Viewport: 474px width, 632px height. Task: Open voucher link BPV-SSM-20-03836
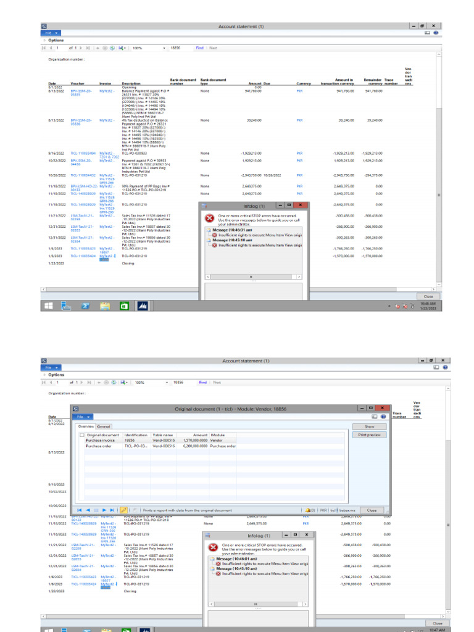[x=81, y=122]
